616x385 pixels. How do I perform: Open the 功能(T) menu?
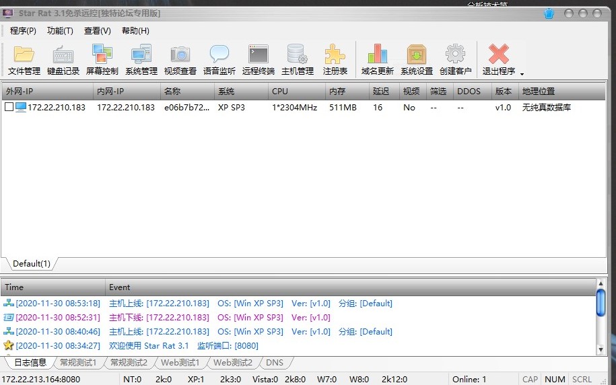[60, 31]
